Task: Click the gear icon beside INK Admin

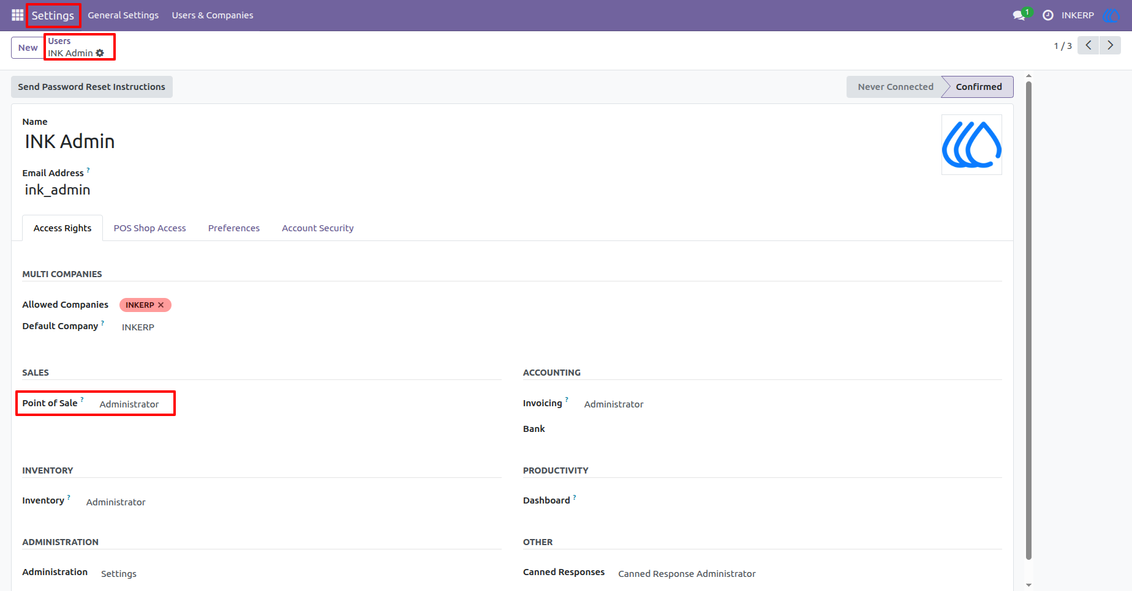Action: pos(100,53)
